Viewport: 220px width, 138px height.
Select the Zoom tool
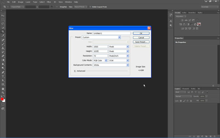3,93
